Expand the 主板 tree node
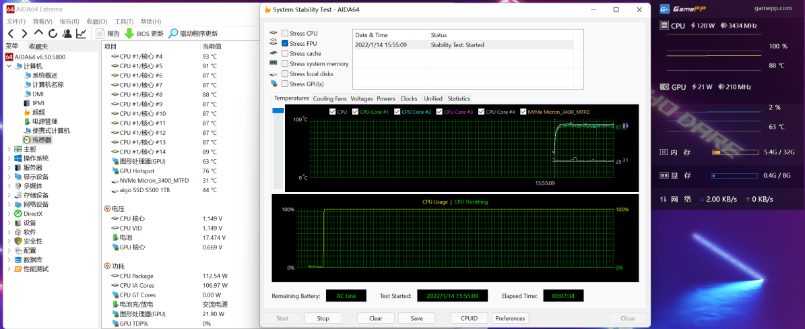805x329 pixels. [9, 149]
